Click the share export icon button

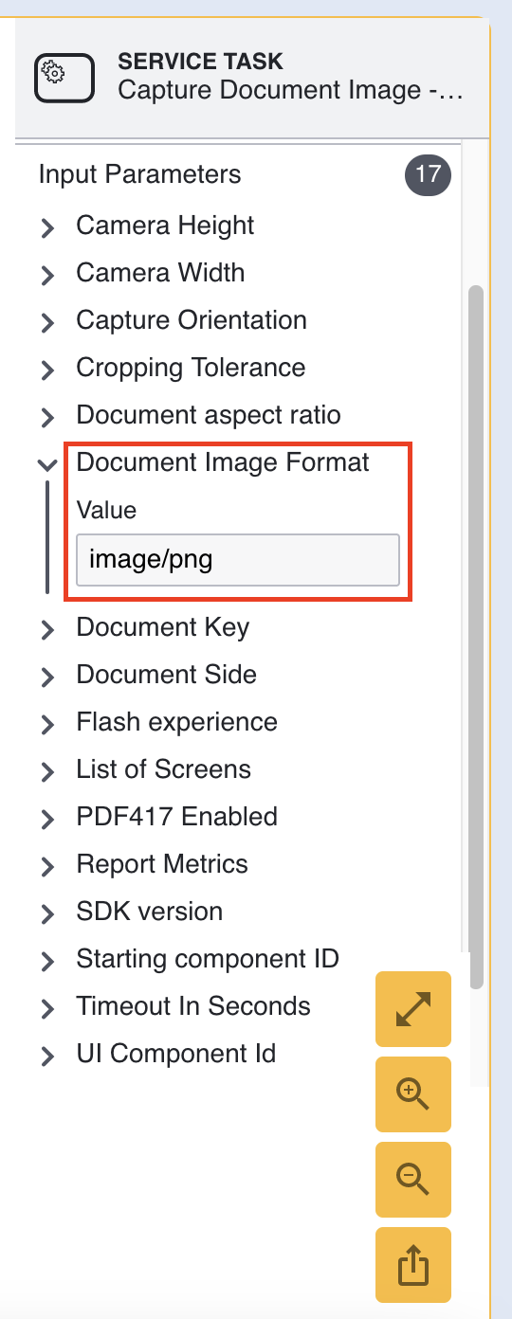coord(413,1264)
